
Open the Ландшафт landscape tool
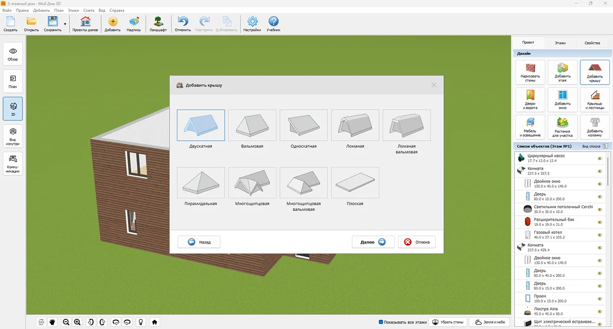158,23
